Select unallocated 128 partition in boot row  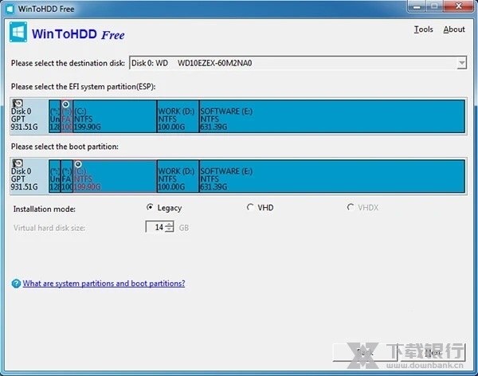[54, 176]
